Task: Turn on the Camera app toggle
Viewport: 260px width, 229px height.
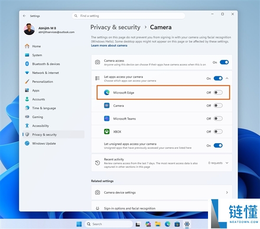Action: pos(218,105)
